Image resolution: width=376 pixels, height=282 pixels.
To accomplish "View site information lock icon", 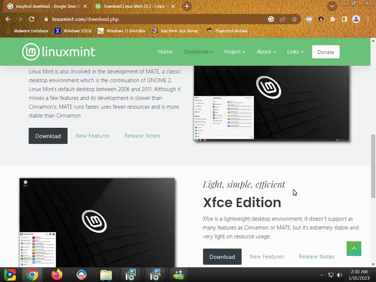I will pyautogui.click(x=46, y=19).
